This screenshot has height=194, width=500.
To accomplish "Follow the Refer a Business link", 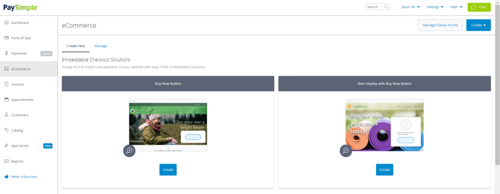I will coord(24,176).
